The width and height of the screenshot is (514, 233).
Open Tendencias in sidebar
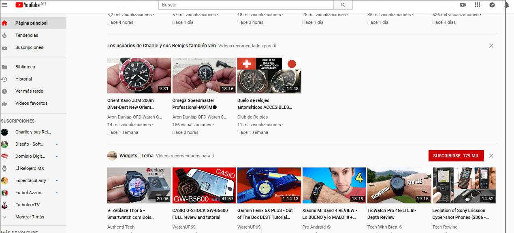(33, 35)
